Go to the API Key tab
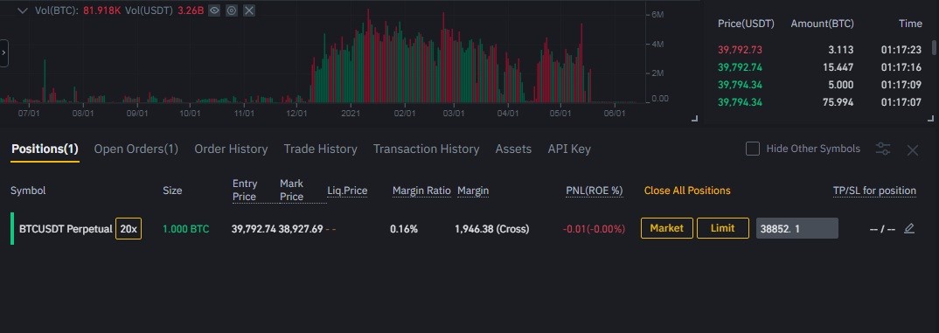 (x=569, y=149)
